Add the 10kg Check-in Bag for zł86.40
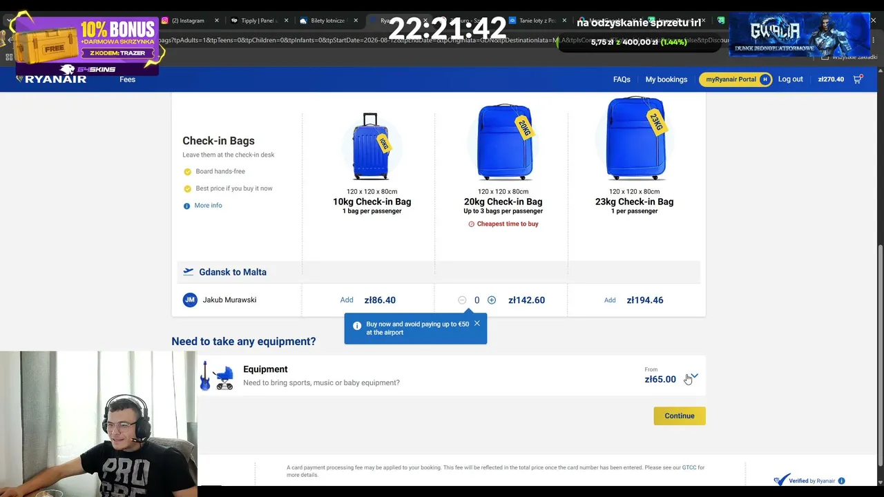The width and height of the screenshot is (884, 497). click(347, 300)
